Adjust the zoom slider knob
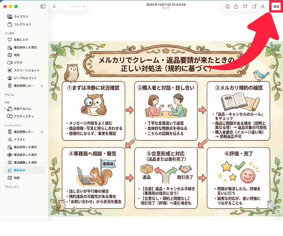Screen dimensions: 283x236 (67, 6)
